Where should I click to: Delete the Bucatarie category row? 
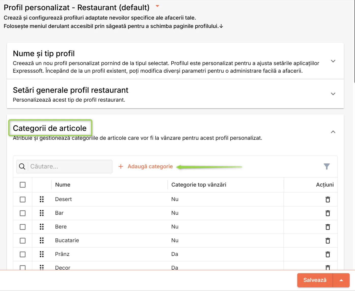(x=328, y=241)
